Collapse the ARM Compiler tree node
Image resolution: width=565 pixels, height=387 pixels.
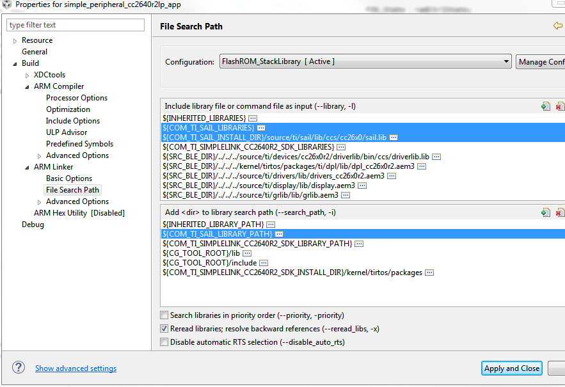coord(27,87)
